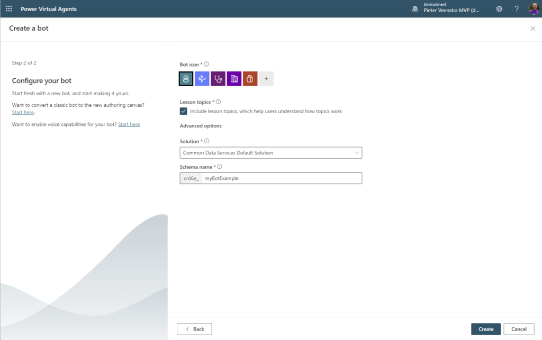Edit the Schema name field myBotExample
Screen dimensions: 542x340
pos(282,178)
